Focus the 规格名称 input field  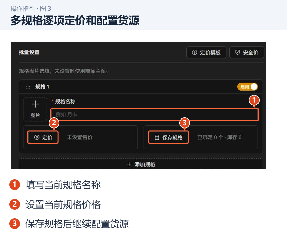pos(155,114)
